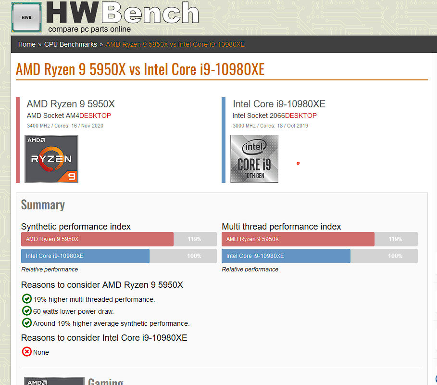Image resolution: width=437 pixels, height=385 pixels.
Task: Click the AMD Ryzen 9 badge image
Action: [51, 159]
